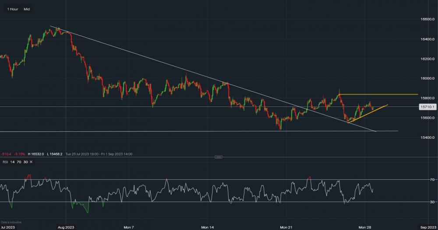Click the Sep 2023 date axis label
Viewport: 438px width, 230px height.
[427, 227]
